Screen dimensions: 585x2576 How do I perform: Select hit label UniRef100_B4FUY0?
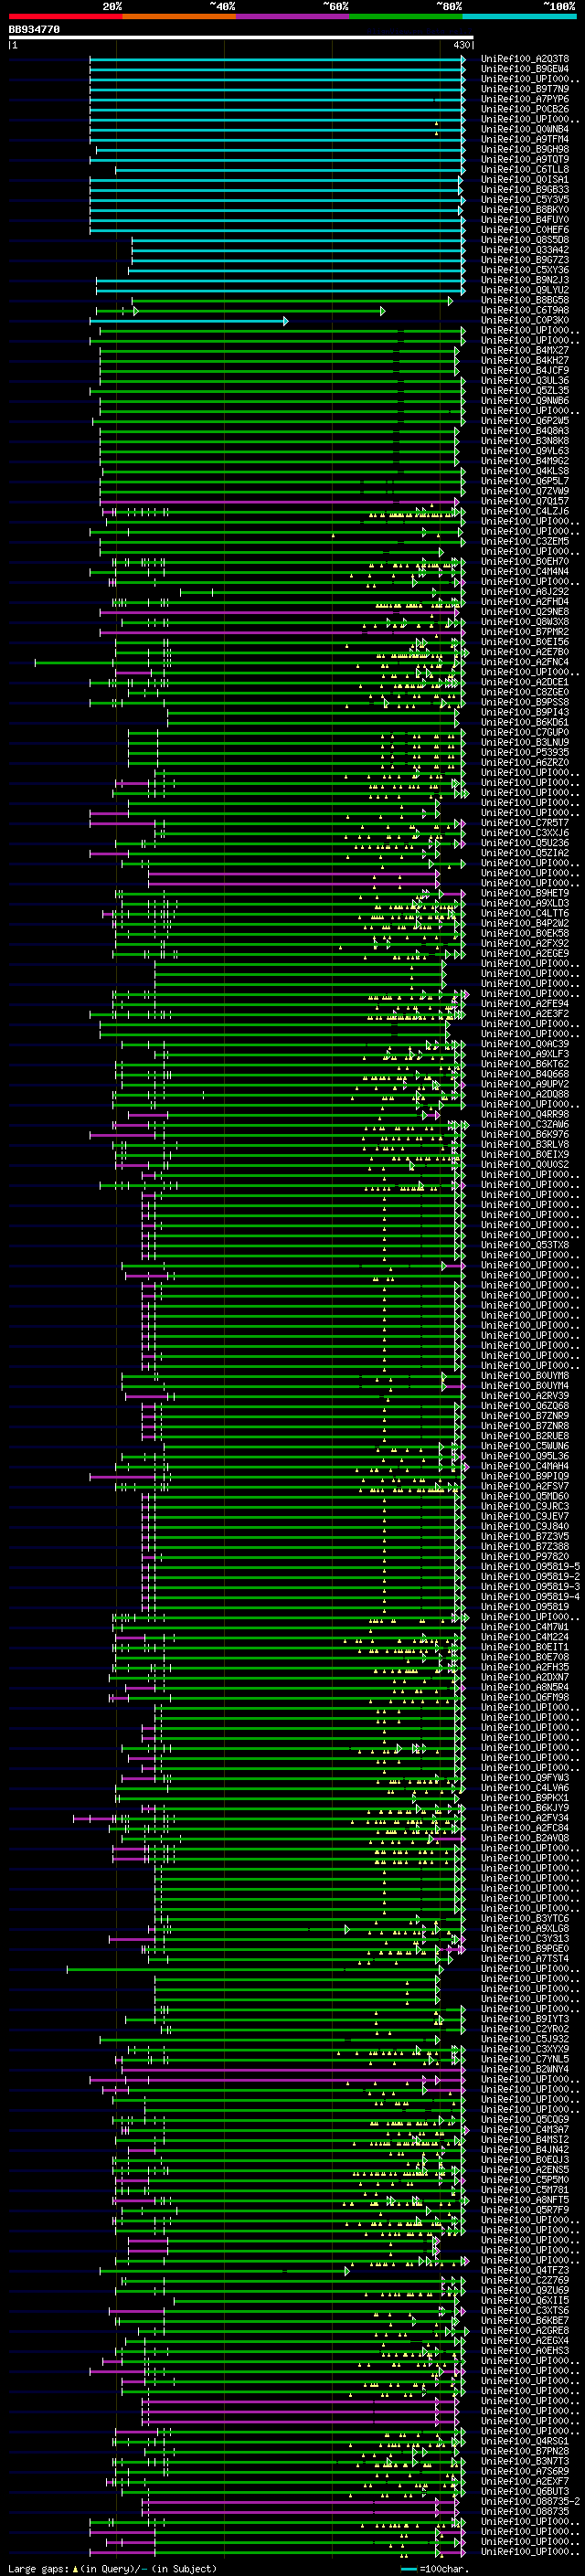[525, 220]
